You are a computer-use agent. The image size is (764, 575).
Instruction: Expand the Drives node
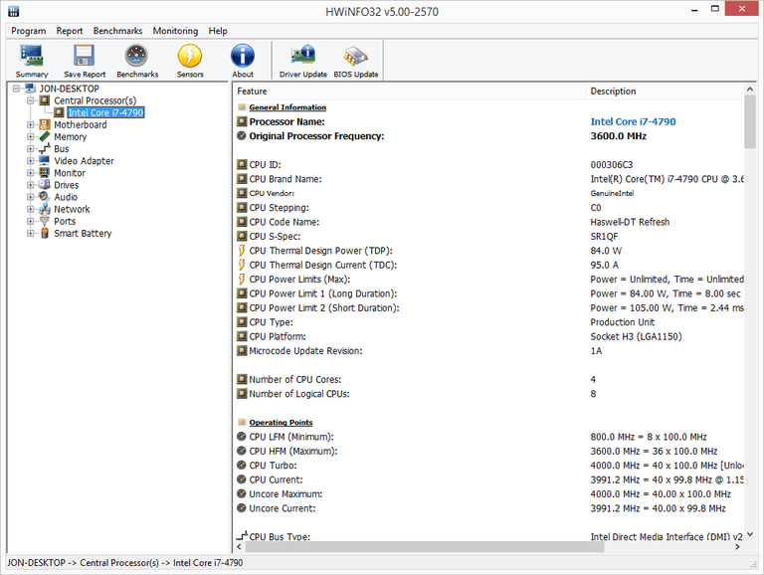click(30, 185)
